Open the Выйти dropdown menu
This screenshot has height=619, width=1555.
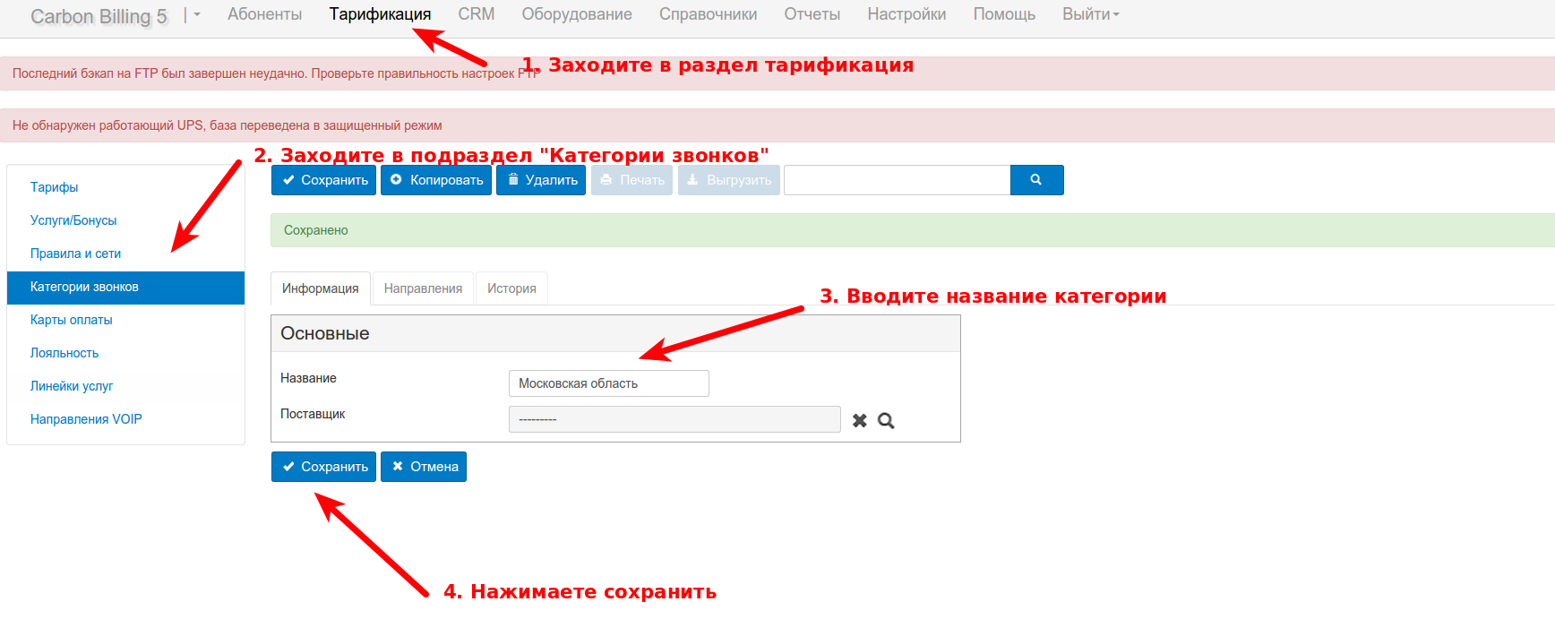point(1090,14)
